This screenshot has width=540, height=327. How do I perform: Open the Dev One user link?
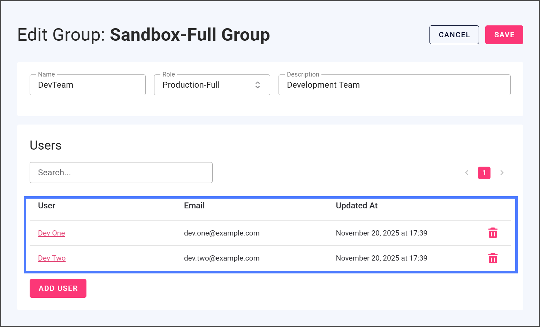[52, 233]
